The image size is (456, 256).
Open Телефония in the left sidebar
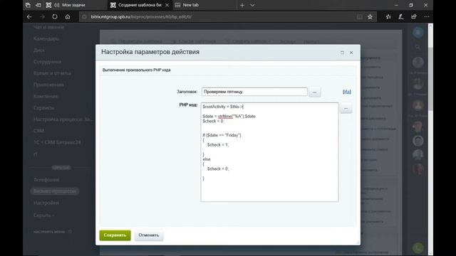click(46, 180)
